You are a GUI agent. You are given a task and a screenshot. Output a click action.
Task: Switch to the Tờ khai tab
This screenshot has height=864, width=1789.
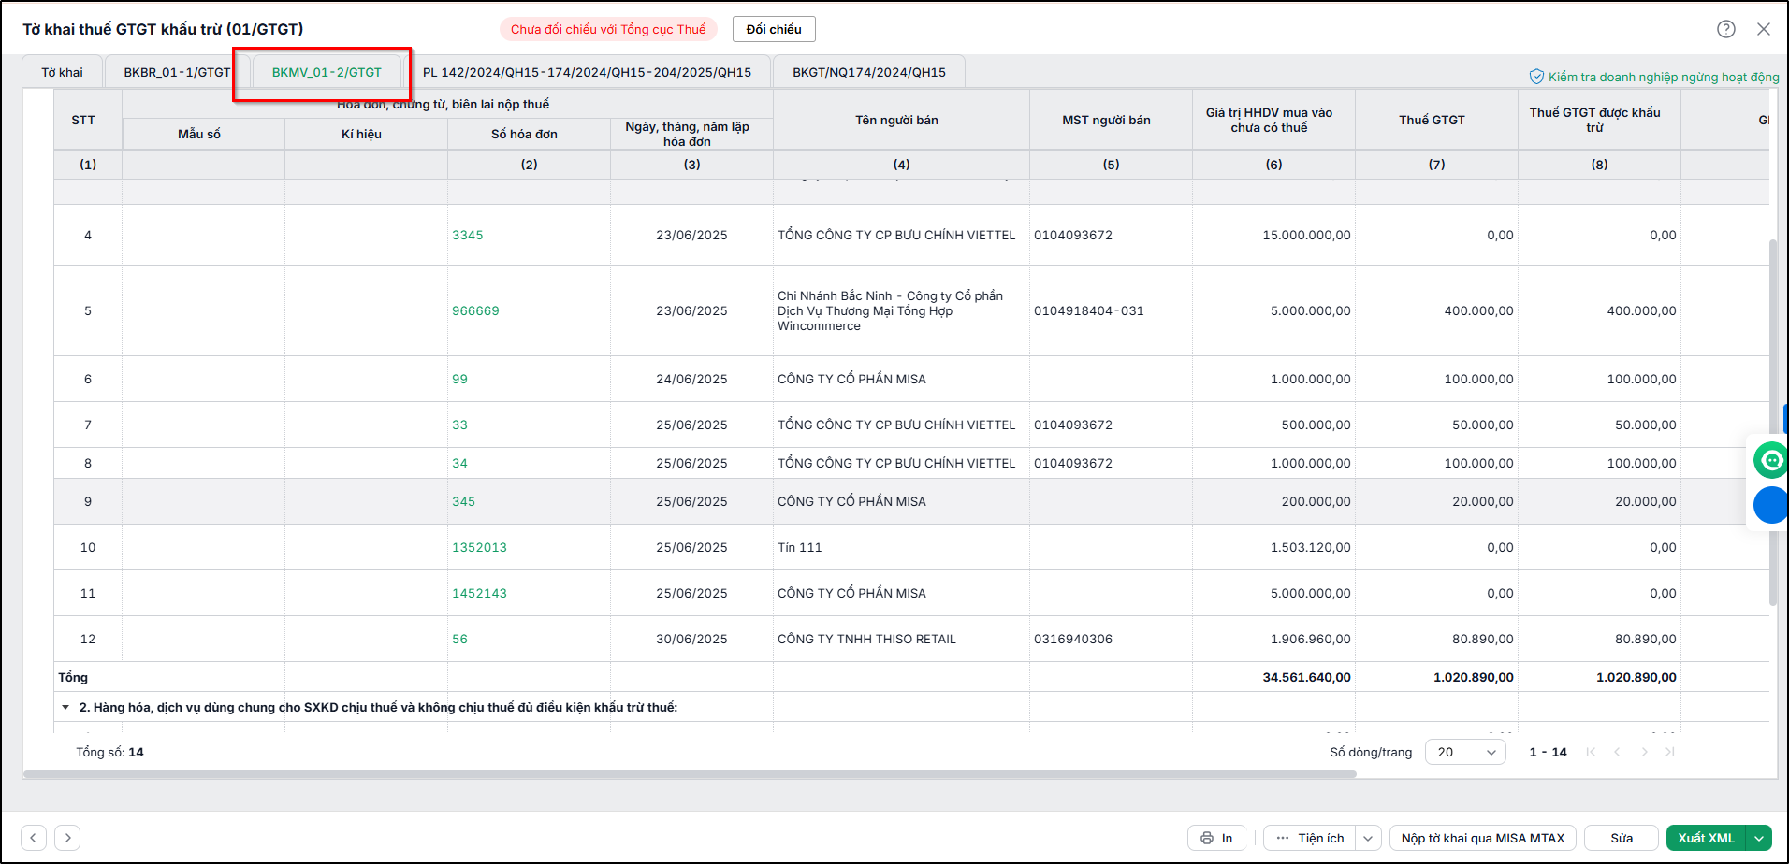click(62, 72)
